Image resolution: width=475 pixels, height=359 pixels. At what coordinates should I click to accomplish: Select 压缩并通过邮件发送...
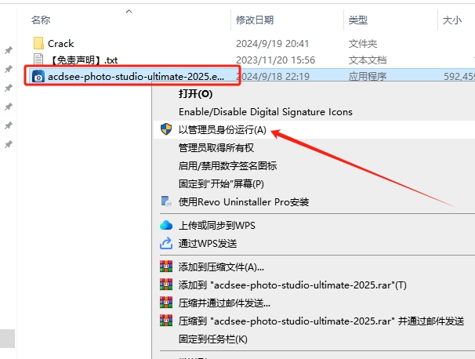pyautogui.click(x=224, y=303)
